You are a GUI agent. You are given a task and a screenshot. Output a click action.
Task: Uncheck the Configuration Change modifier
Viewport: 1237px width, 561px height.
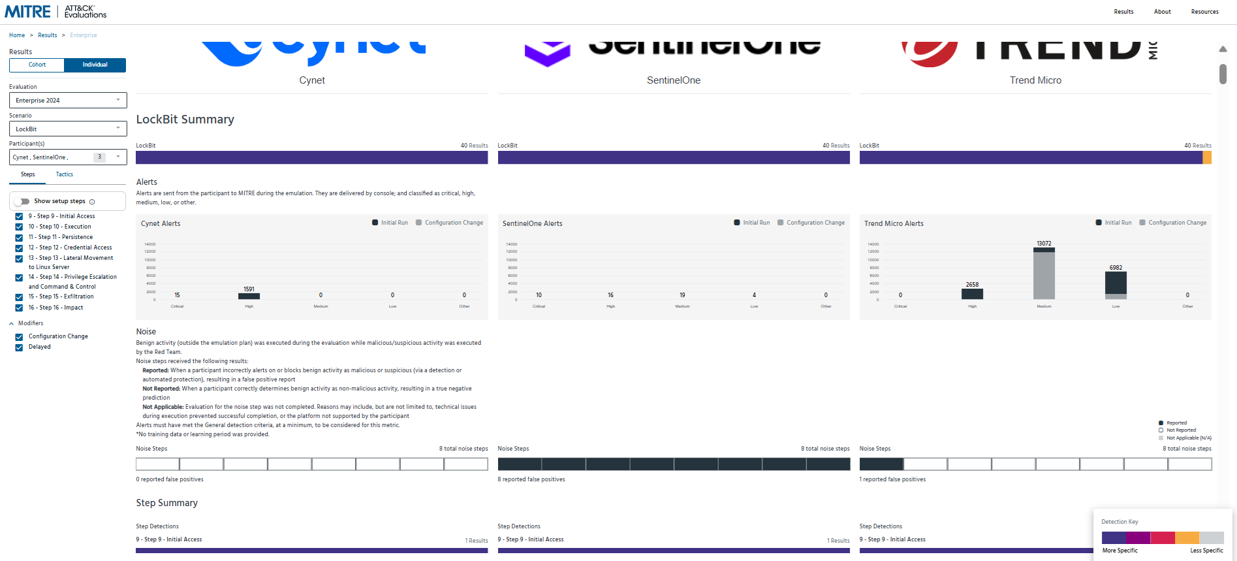(x=19, y=337)
